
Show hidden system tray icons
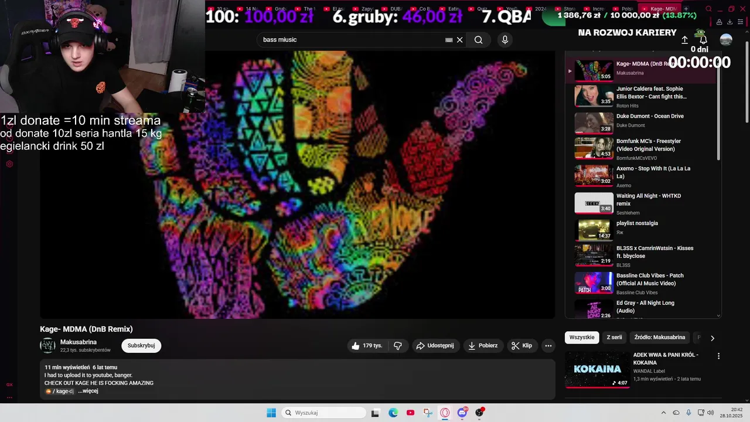(x=663, y=413)
